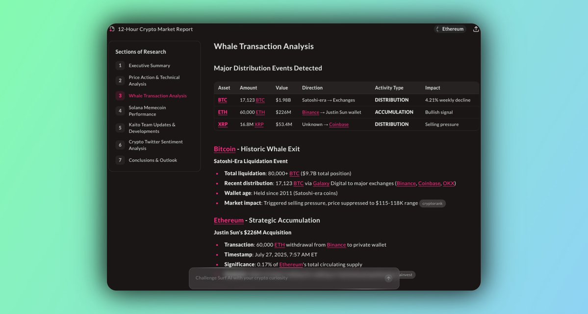
Task: Open Conclusions & Outlook section
Action: click(x=153, y=160)
